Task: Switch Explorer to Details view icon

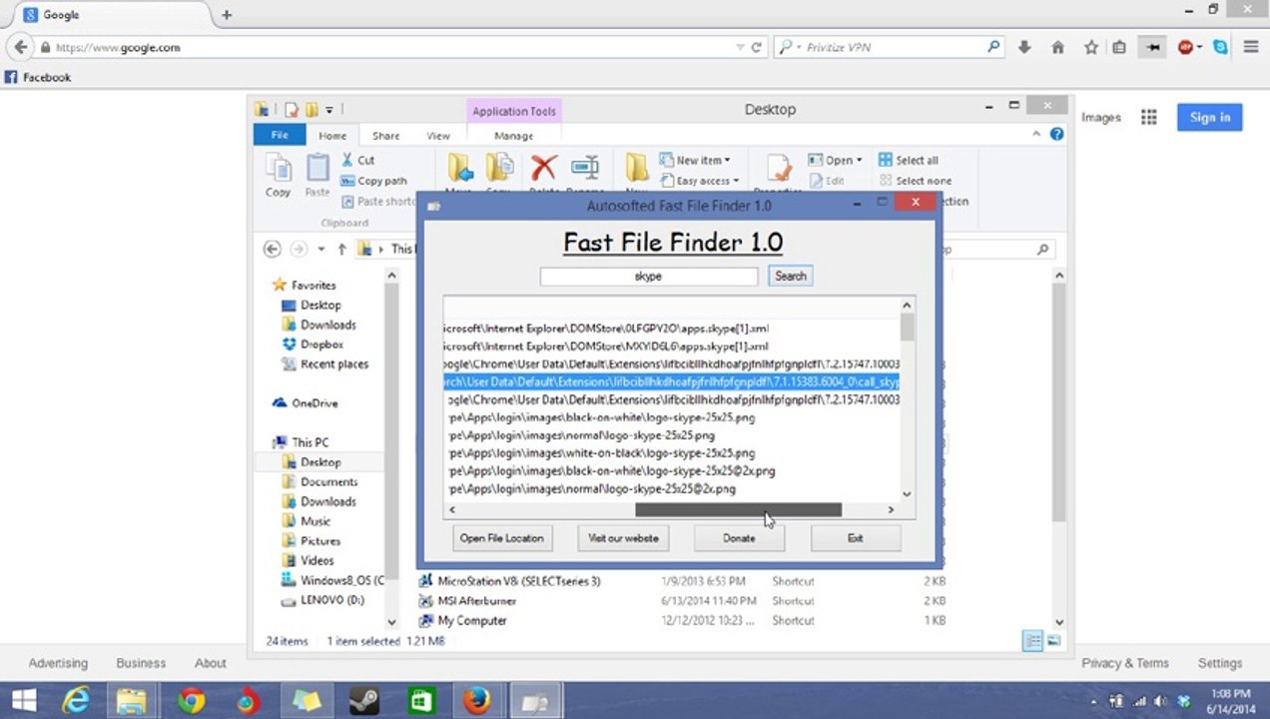Action: [x=1033, y=640]
